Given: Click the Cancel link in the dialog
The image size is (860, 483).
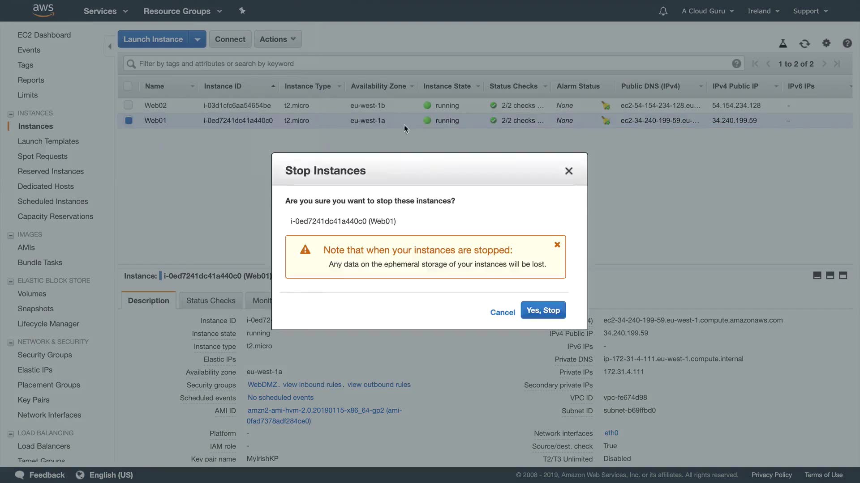Looking at the screenshot, I should pos(503,312).
